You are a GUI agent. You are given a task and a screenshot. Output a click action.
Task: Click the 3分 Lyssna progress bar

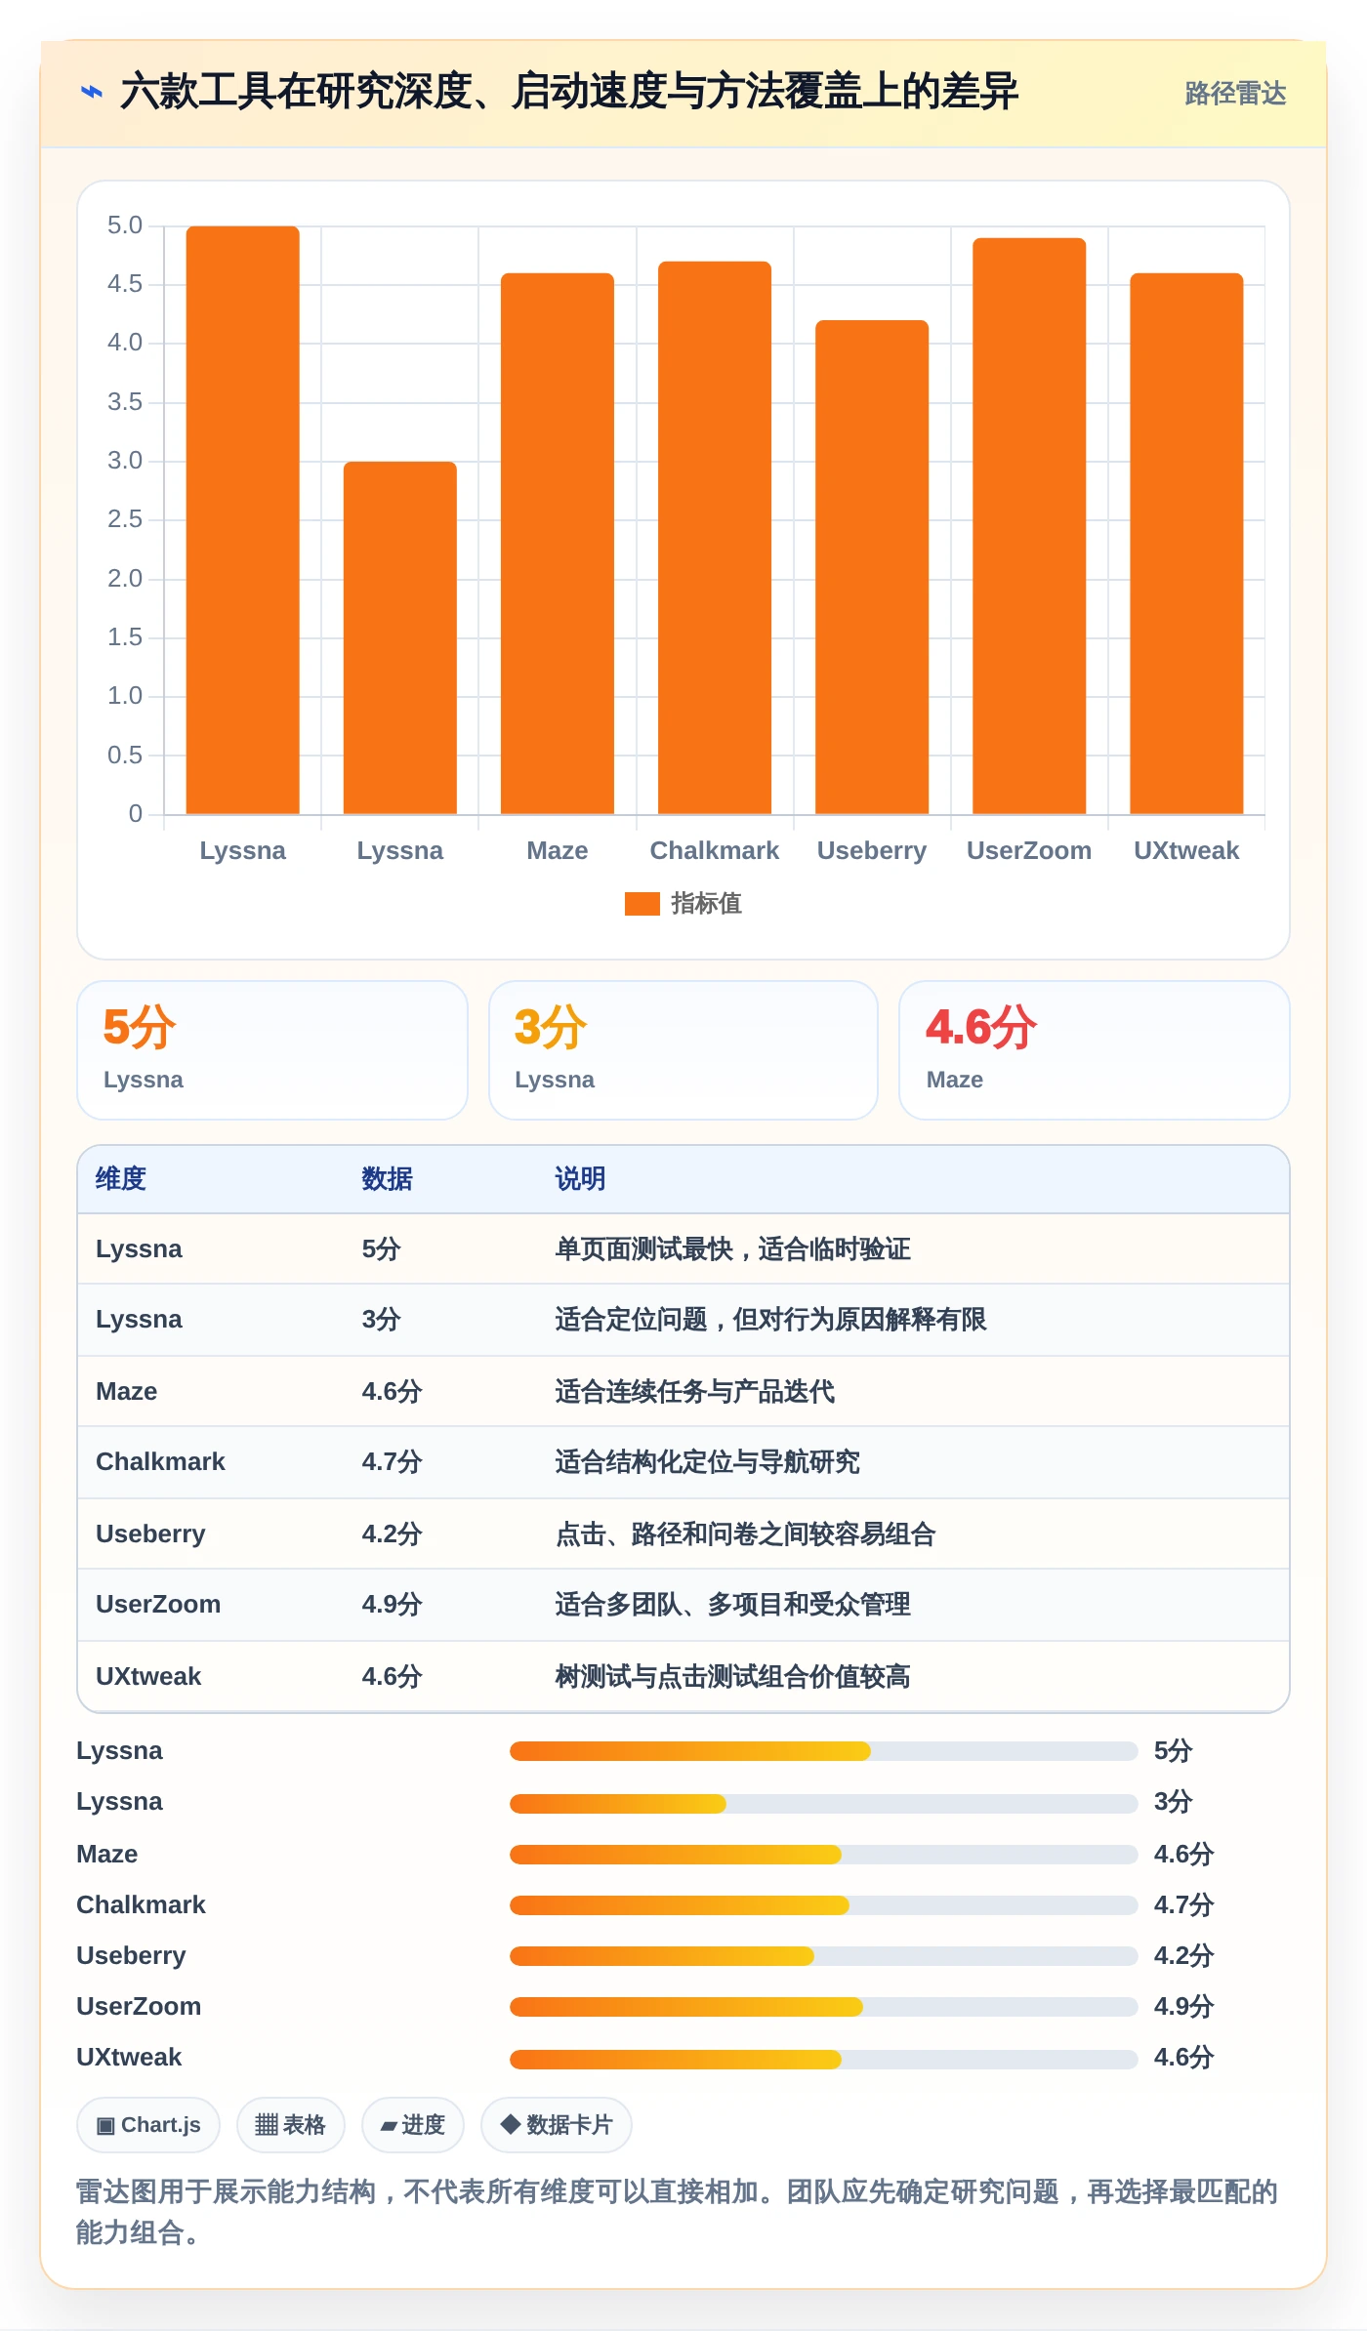(x=823, y=1804)
